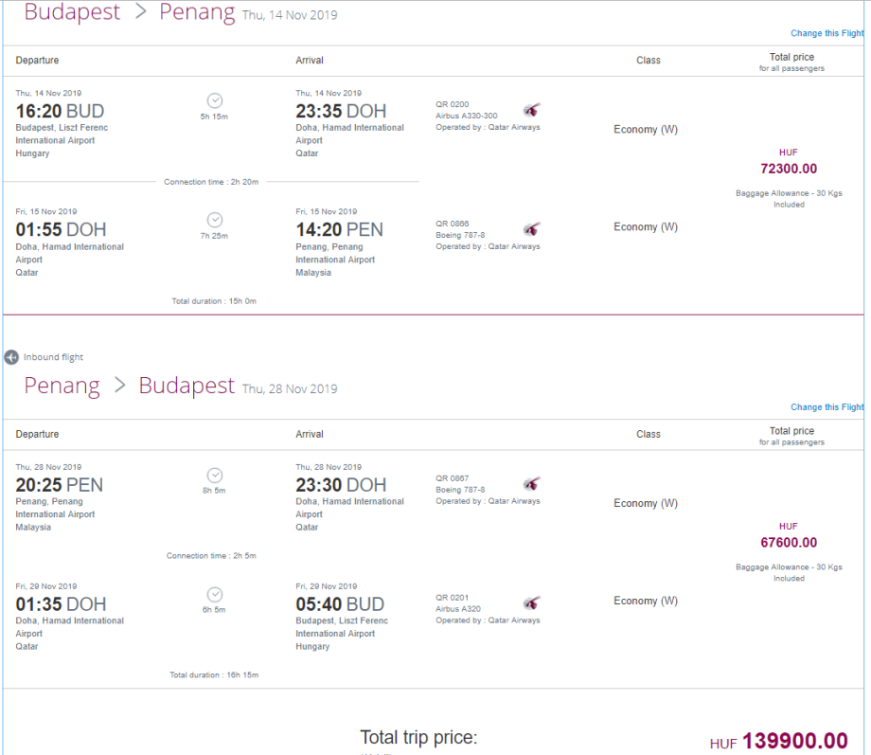Viewport: 871px width, 755px height.
Task: Click Qatar Airways logo for flight QR 0866
Action: point(531,229)
